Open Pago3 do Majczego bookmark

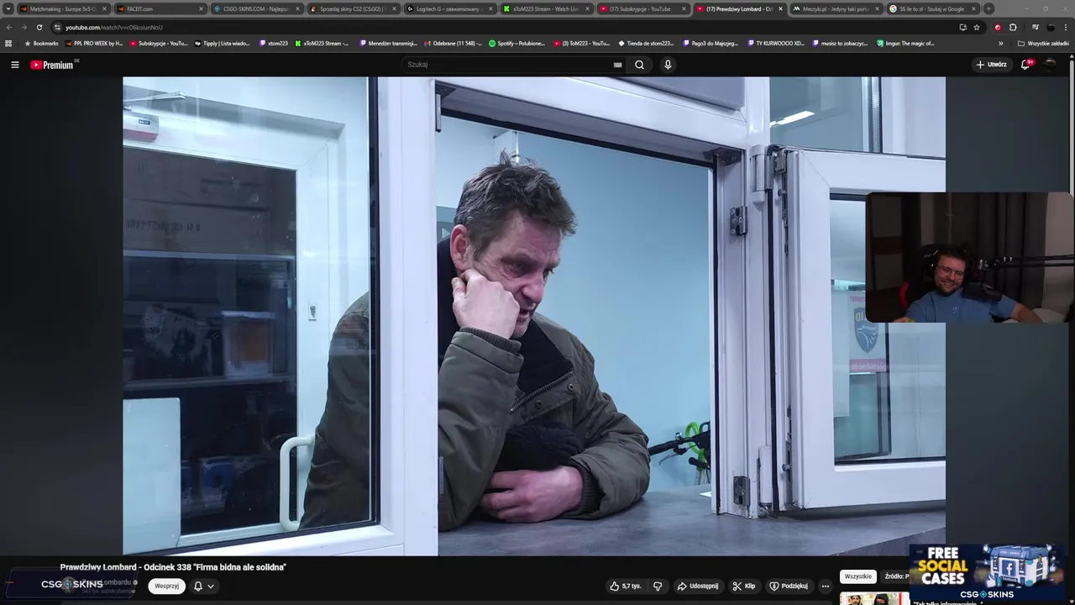pos(710,43)
